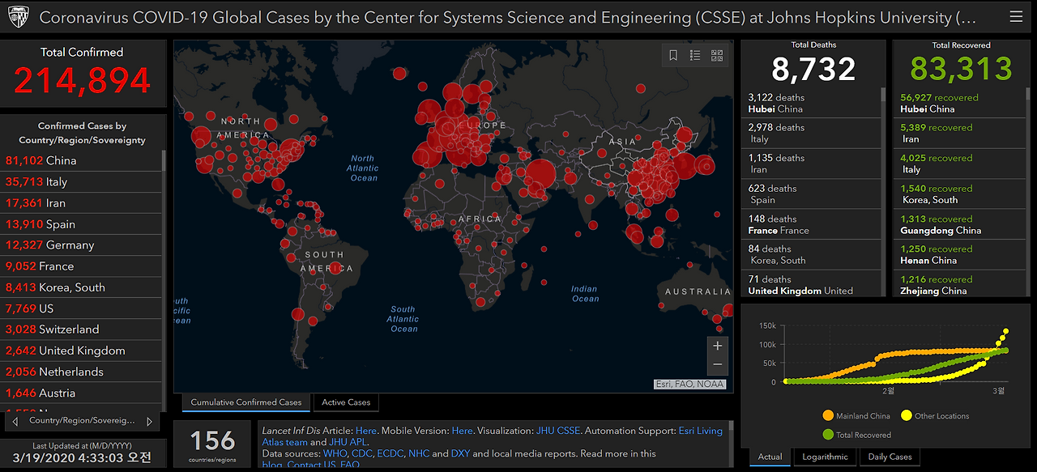1037x472 pixels.
Task: Select 3,028 Switzerland row
Action: (81, 329)
